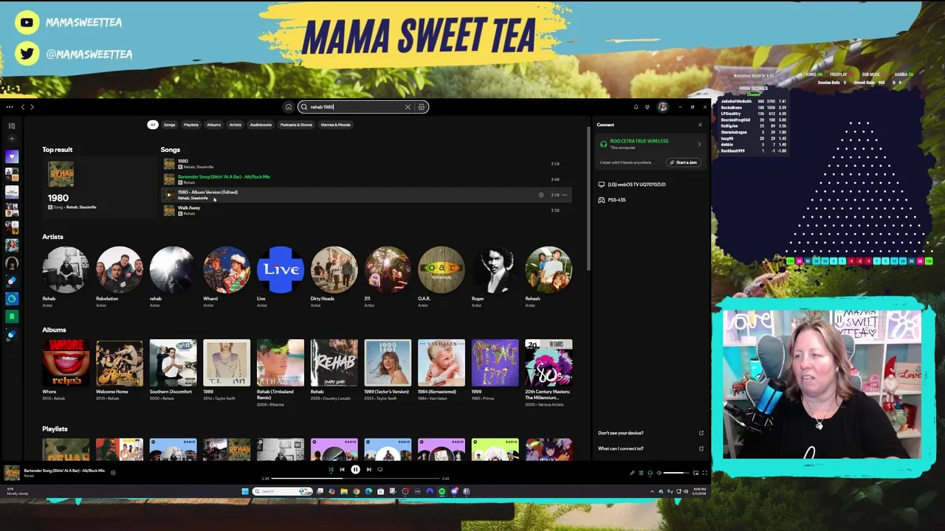This screenshot has width=945, height=531.
Task: Open the user profile avatar
Action: (663, 107)
